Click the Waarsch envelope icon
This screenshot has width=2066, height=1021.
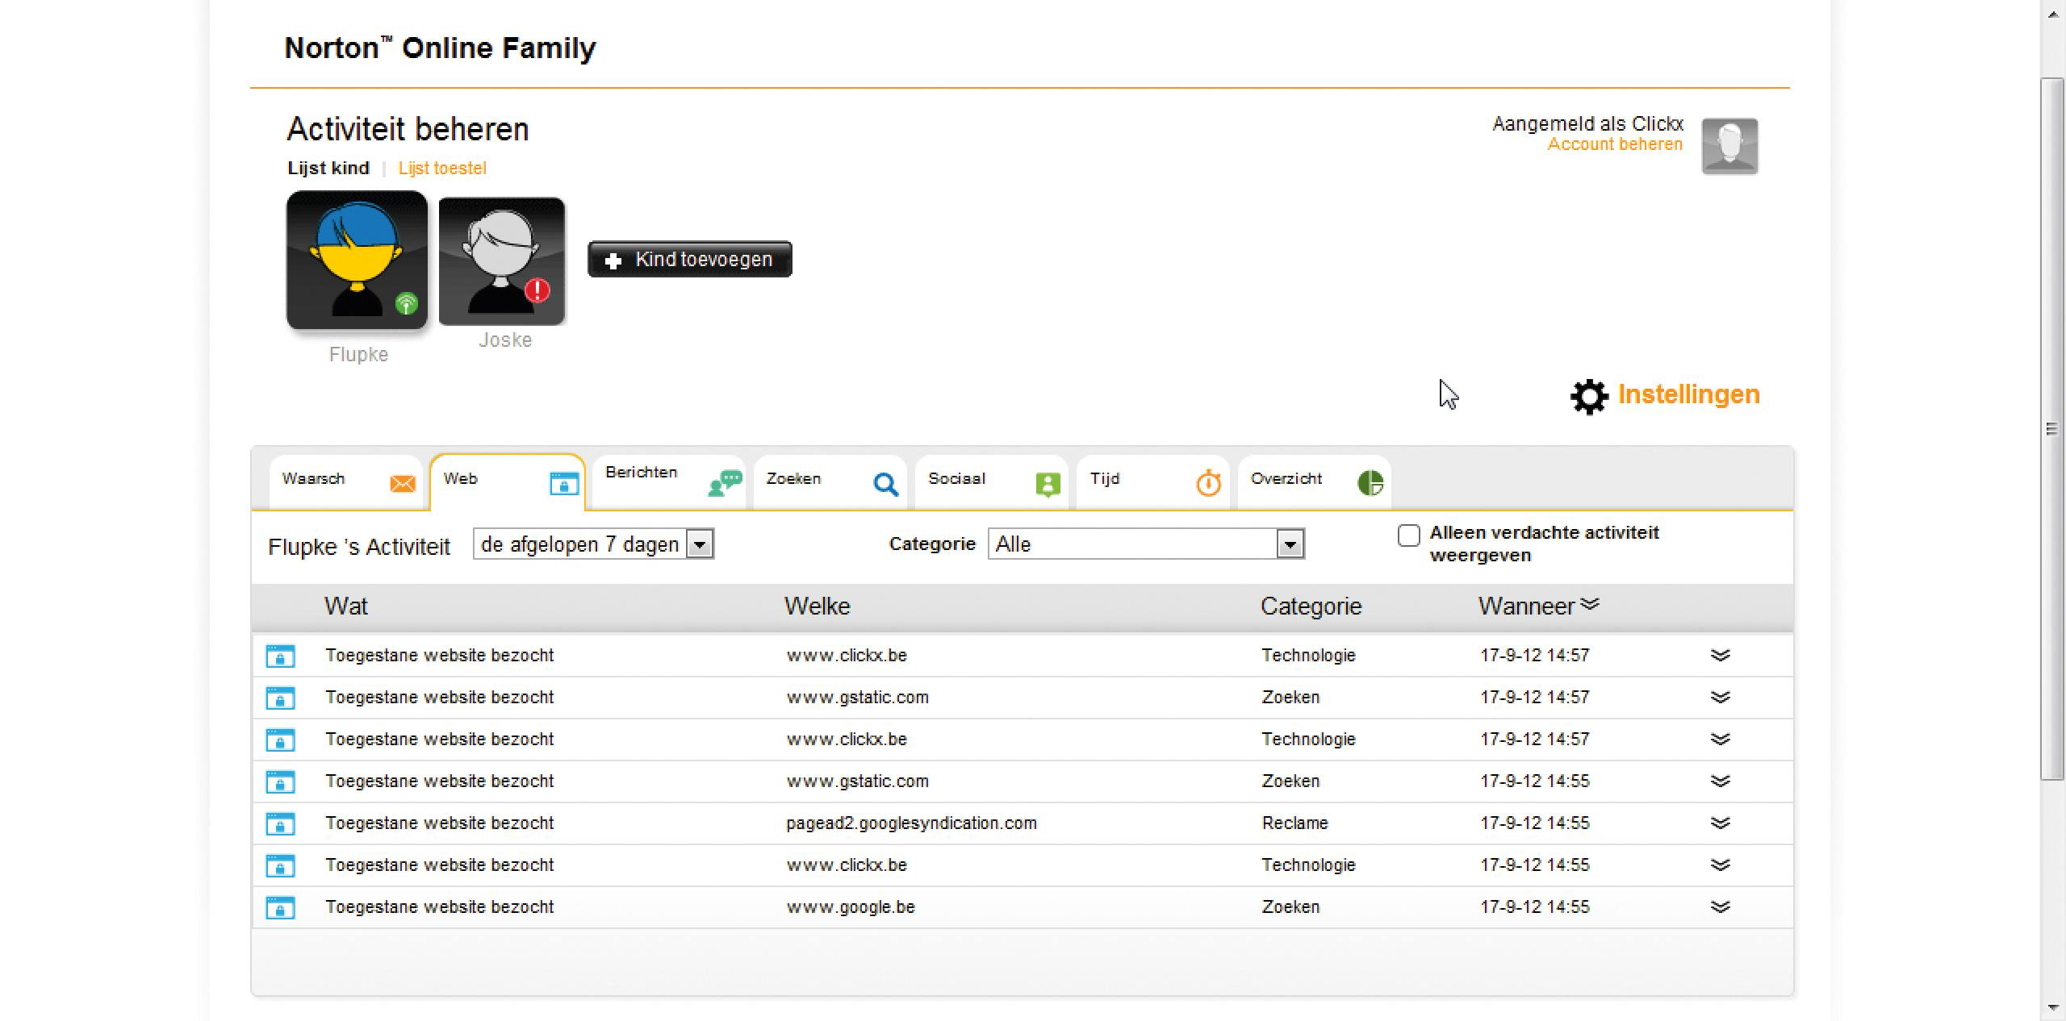(402, 483)
